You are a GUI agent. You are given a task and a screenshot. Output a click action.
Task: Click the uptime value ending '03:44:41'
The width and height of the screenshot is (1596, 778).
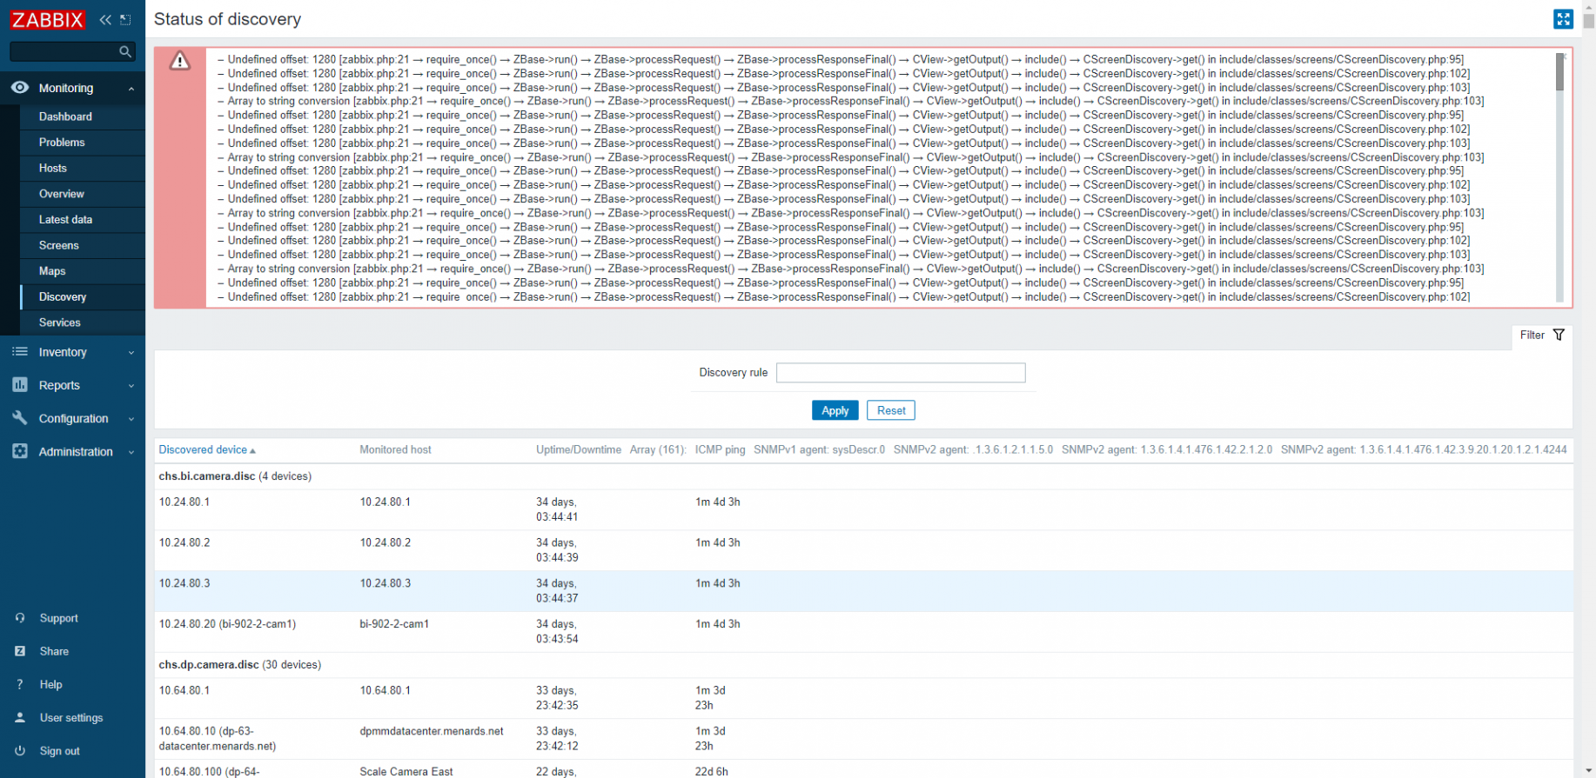[557, 509]
